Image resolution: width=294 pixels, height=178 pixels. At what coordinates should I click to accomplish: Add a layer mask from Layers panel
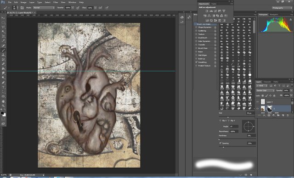coord(269,115)
